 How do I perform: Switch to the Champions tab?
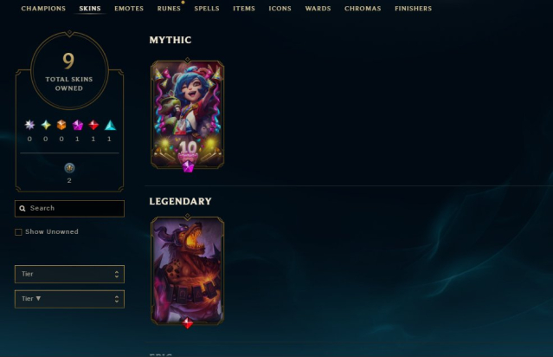pyautogui.click(x=43, y=9)
